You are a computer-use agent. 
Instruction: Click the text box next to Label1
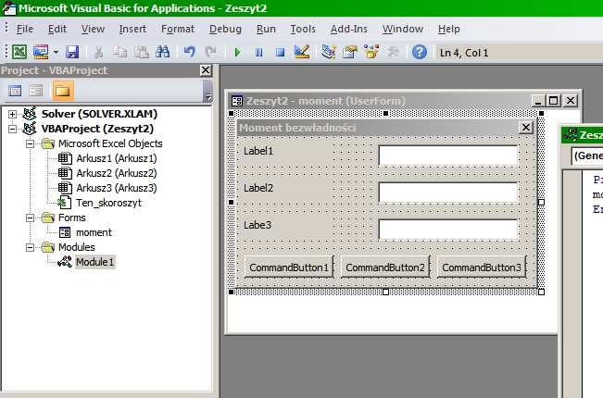[x=448, y=155]
